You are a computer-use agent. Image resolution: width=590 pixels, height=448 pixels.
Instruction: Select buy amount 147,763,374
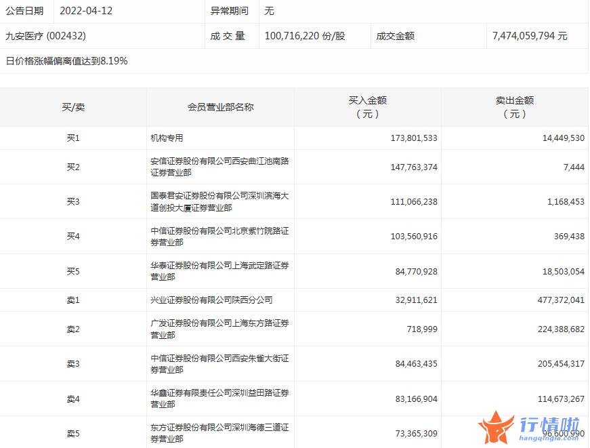[414, 167]
